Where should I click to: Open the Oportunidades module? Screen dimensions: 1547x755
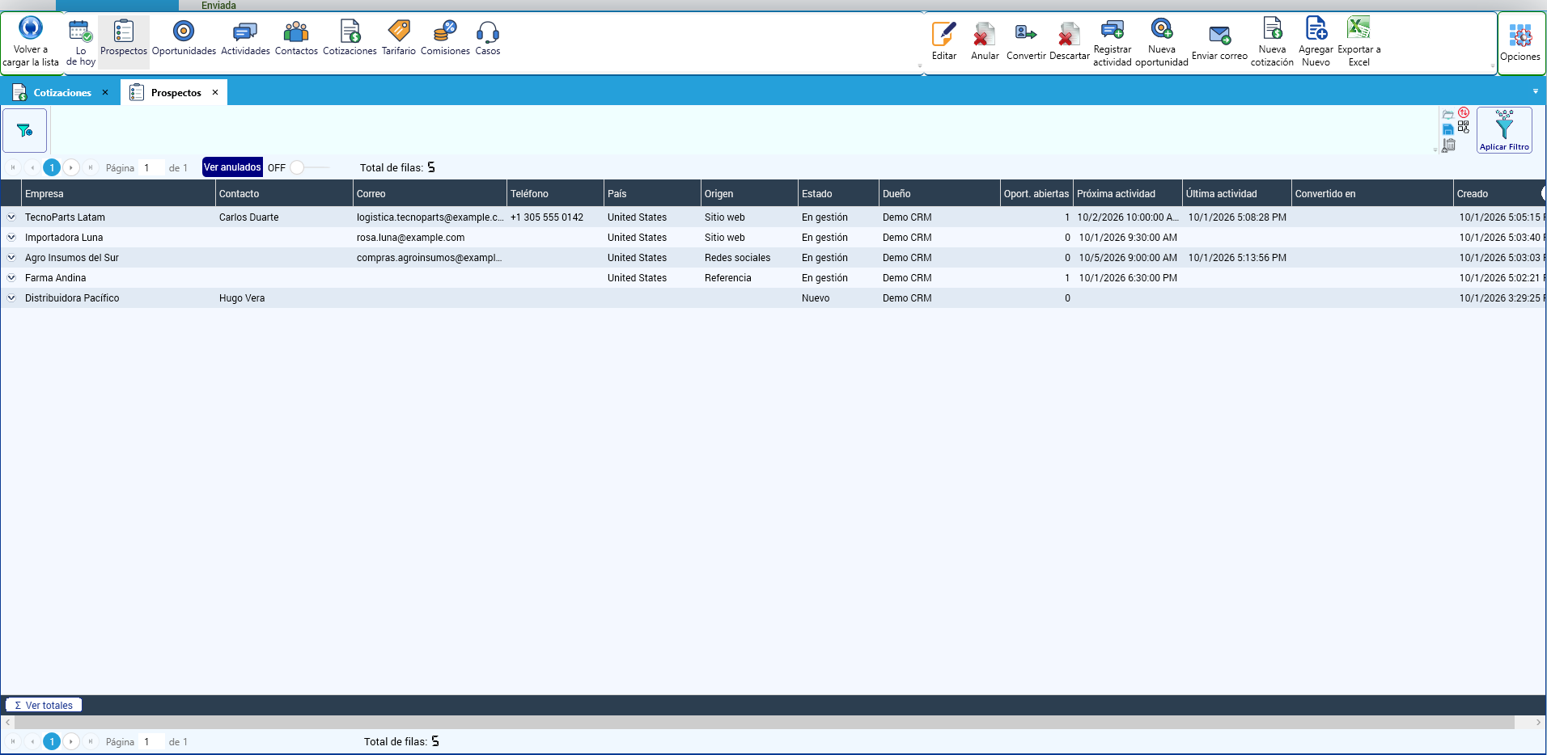[x=184, y=38]
